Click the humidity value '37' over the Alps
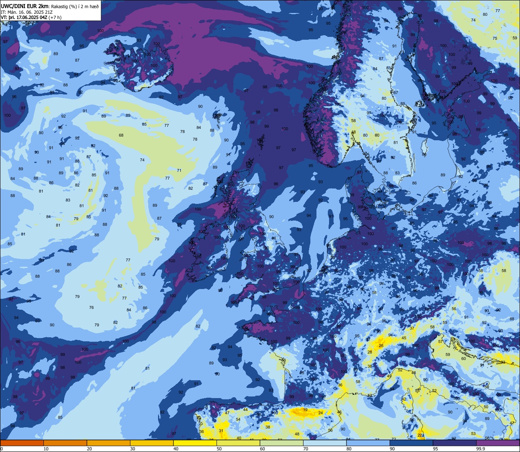Screen dimensions: 520x452 (412, 328)
